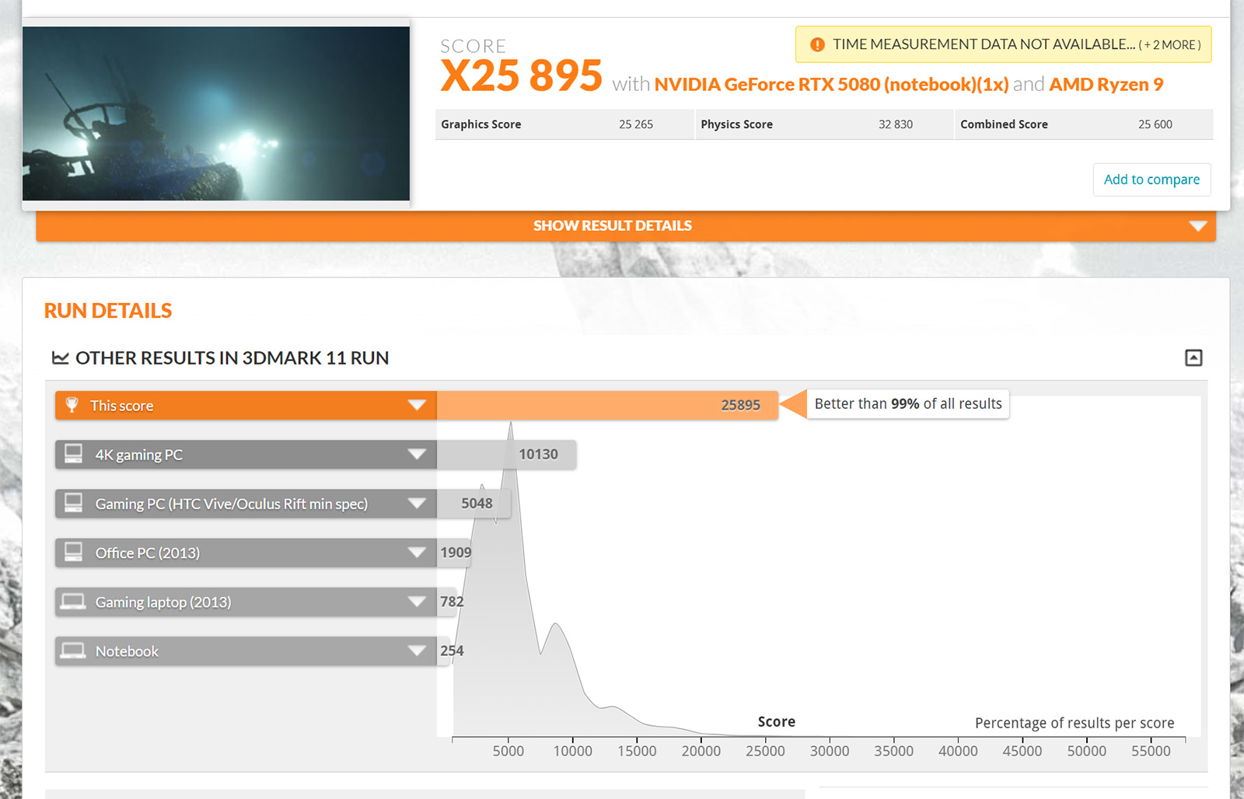Click the desktop icon beside 4K gaming PC
The height and width of the screenshot is (799, 1244).
(73, 454)
